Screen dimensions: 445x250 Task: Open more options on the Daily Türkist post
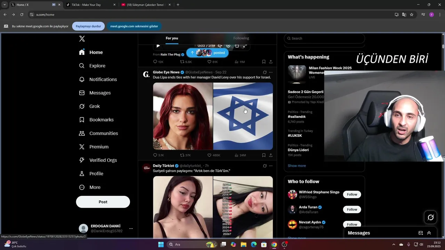coord(271,166)
